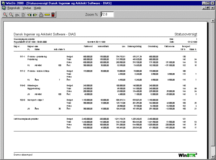Select the fit page width icon

[x=17, y=14]
